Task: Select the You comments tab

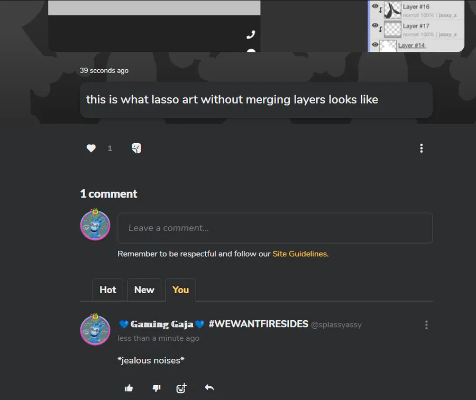Action: pos(181,290)
